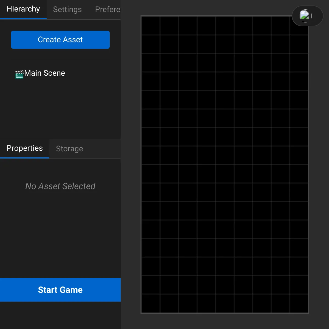Click the clapperboard icon beside Main Scene
The width and height of the screenshot is (329, 329).
coord(19,74)
